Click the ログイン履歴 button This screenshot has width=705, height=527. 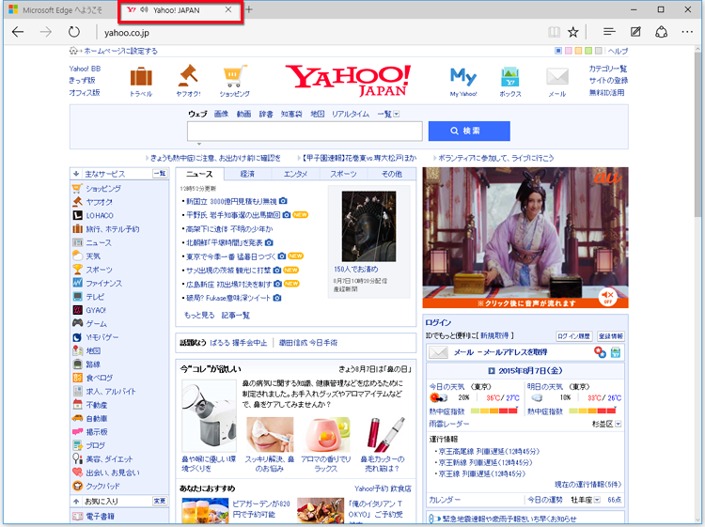click(572, 335)
